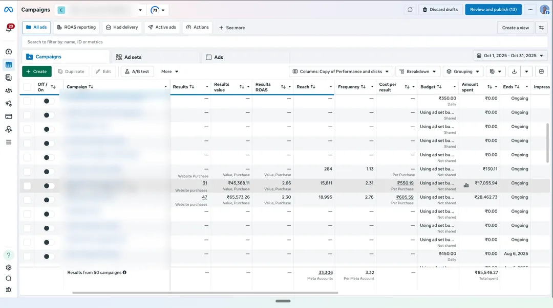
Task: Switch to ROAS reporting view
Action: (76, 28)
